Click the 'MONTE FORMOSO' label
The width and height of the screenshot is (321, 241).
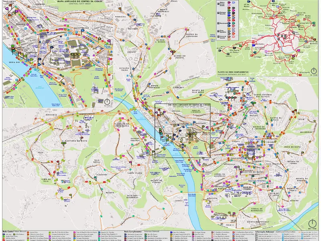click(x=154, y=86)
